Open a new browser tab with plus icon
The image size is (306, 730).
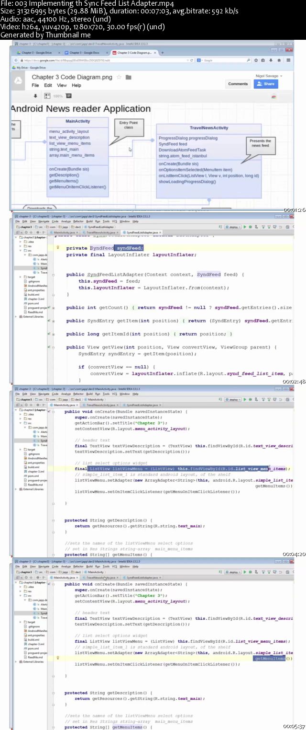click(163, 52)
